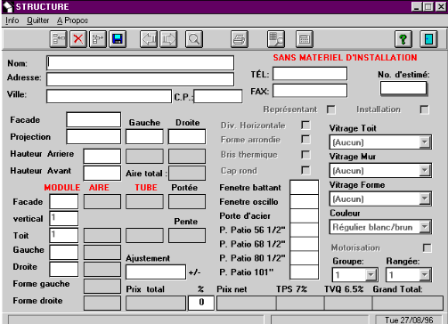The height and width of the screenshot is (324, 448).
Task: Click the red X delete icon
Action: pyautogui.click(x=78, y=39)
